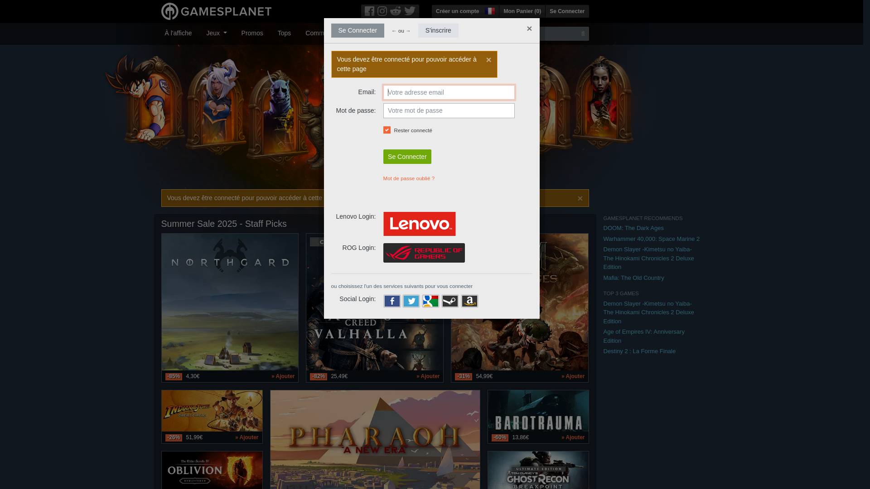Image resolution: width=870 pixels, height=489 pixels.
Task: Open Demon Slayer link under Top 3 Games
Action: 648,312
